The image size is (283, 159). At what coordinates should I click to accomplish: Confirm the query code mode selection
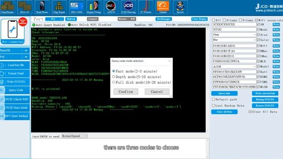(x=126, y=91)
